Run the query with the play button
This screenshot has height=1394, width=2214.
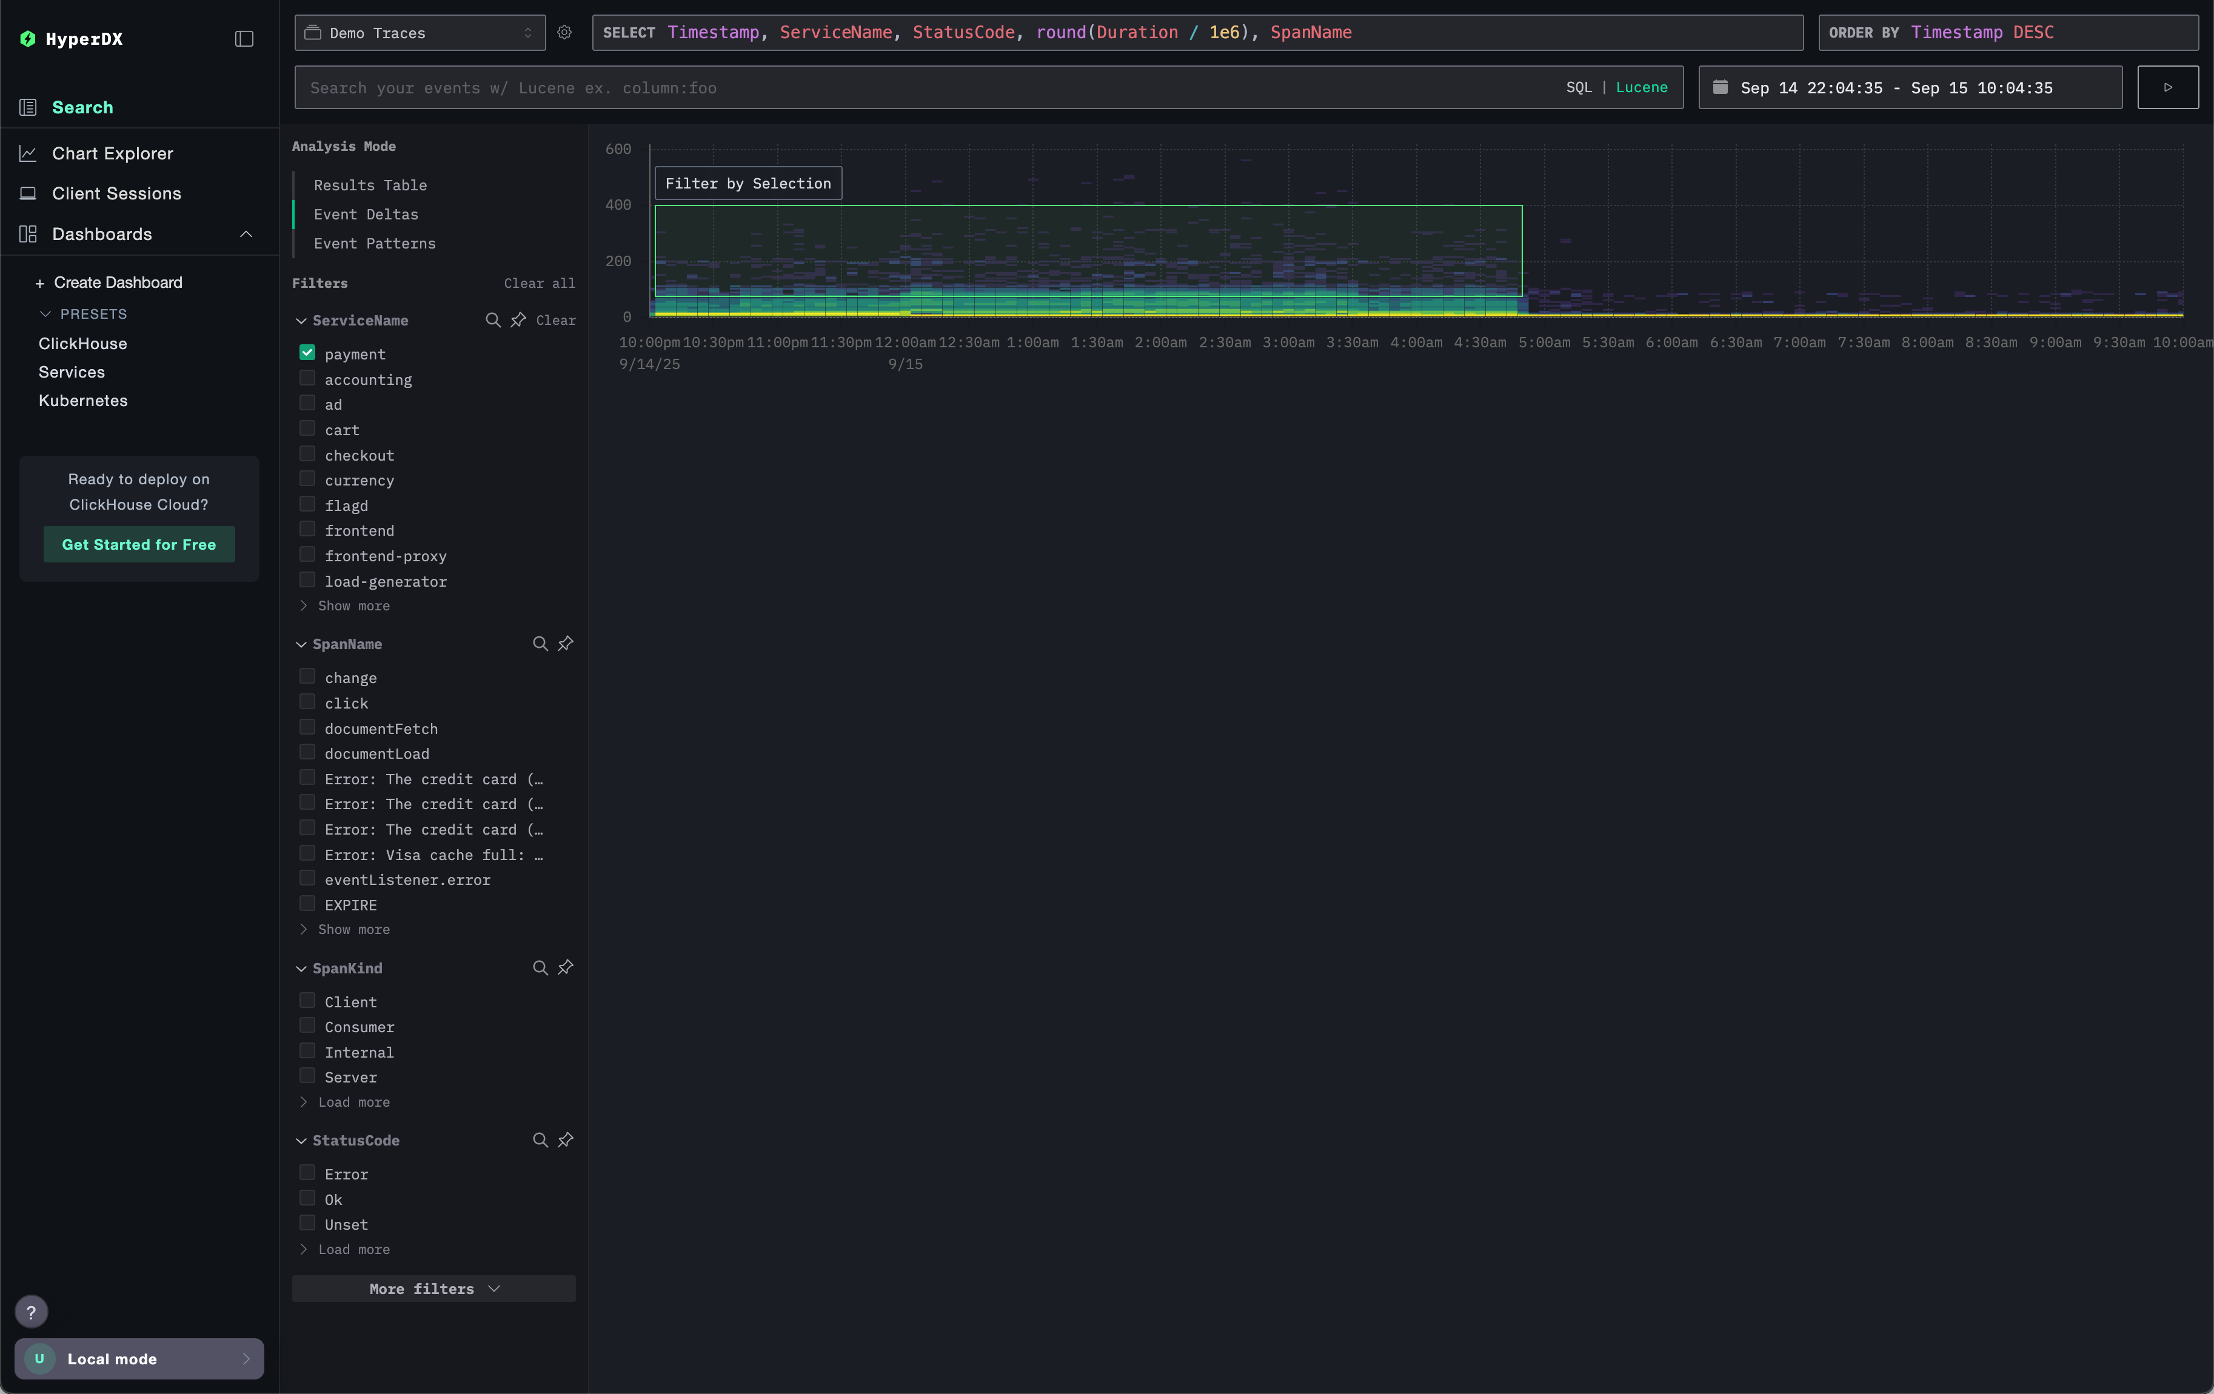tap(2167, 87)
